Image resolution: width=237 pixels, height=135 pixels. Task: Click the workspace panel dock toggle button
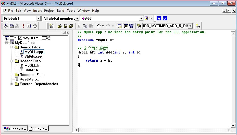pos(64,32)
